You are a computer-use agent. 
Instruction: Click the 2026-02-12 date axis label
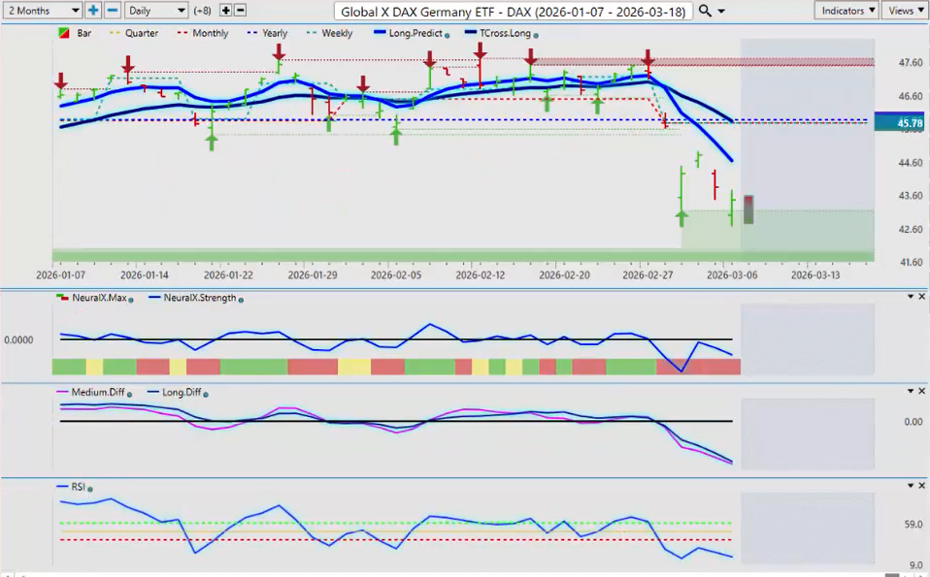[x=480, y=274]
